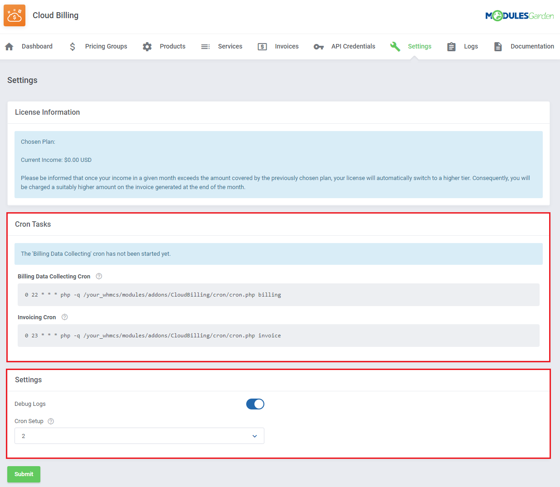
Task: Click the Documentation file icon
Action: point(498,46)
